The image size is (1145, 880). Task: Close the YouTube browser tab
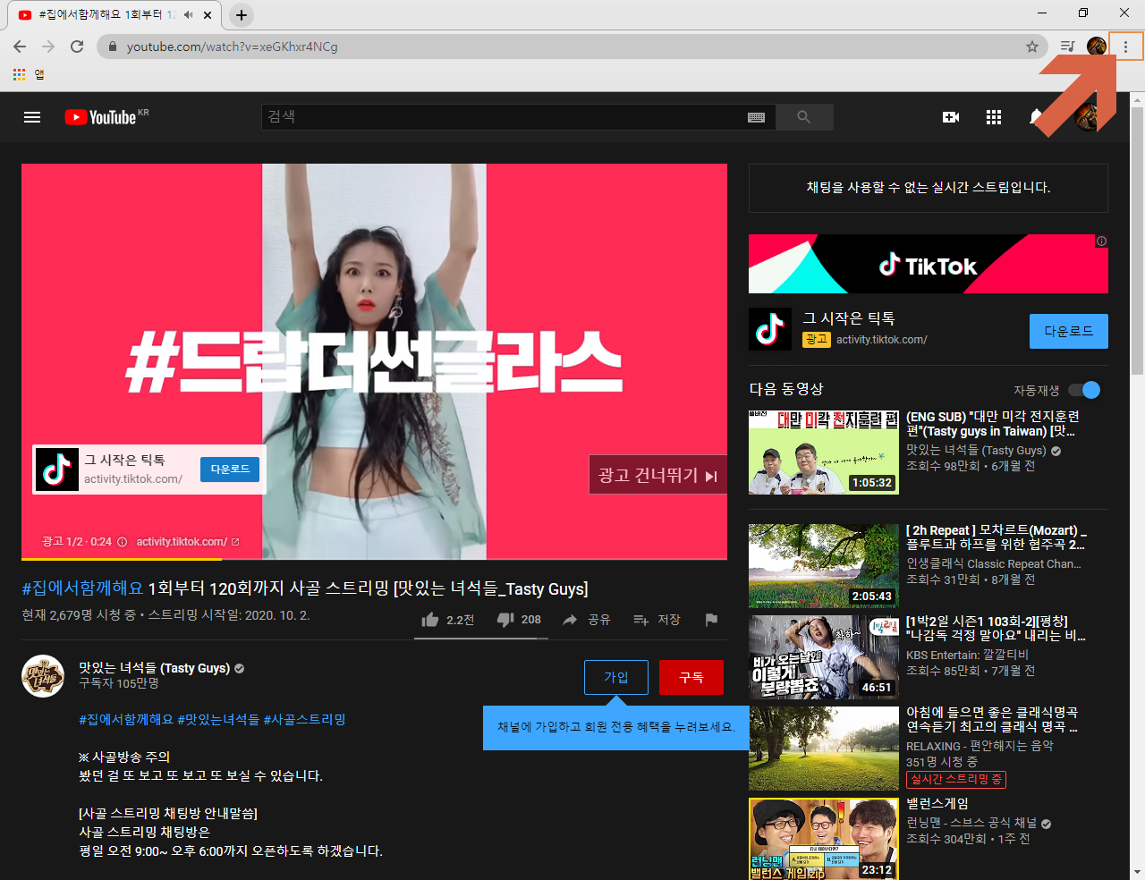(x=208, y=15)
